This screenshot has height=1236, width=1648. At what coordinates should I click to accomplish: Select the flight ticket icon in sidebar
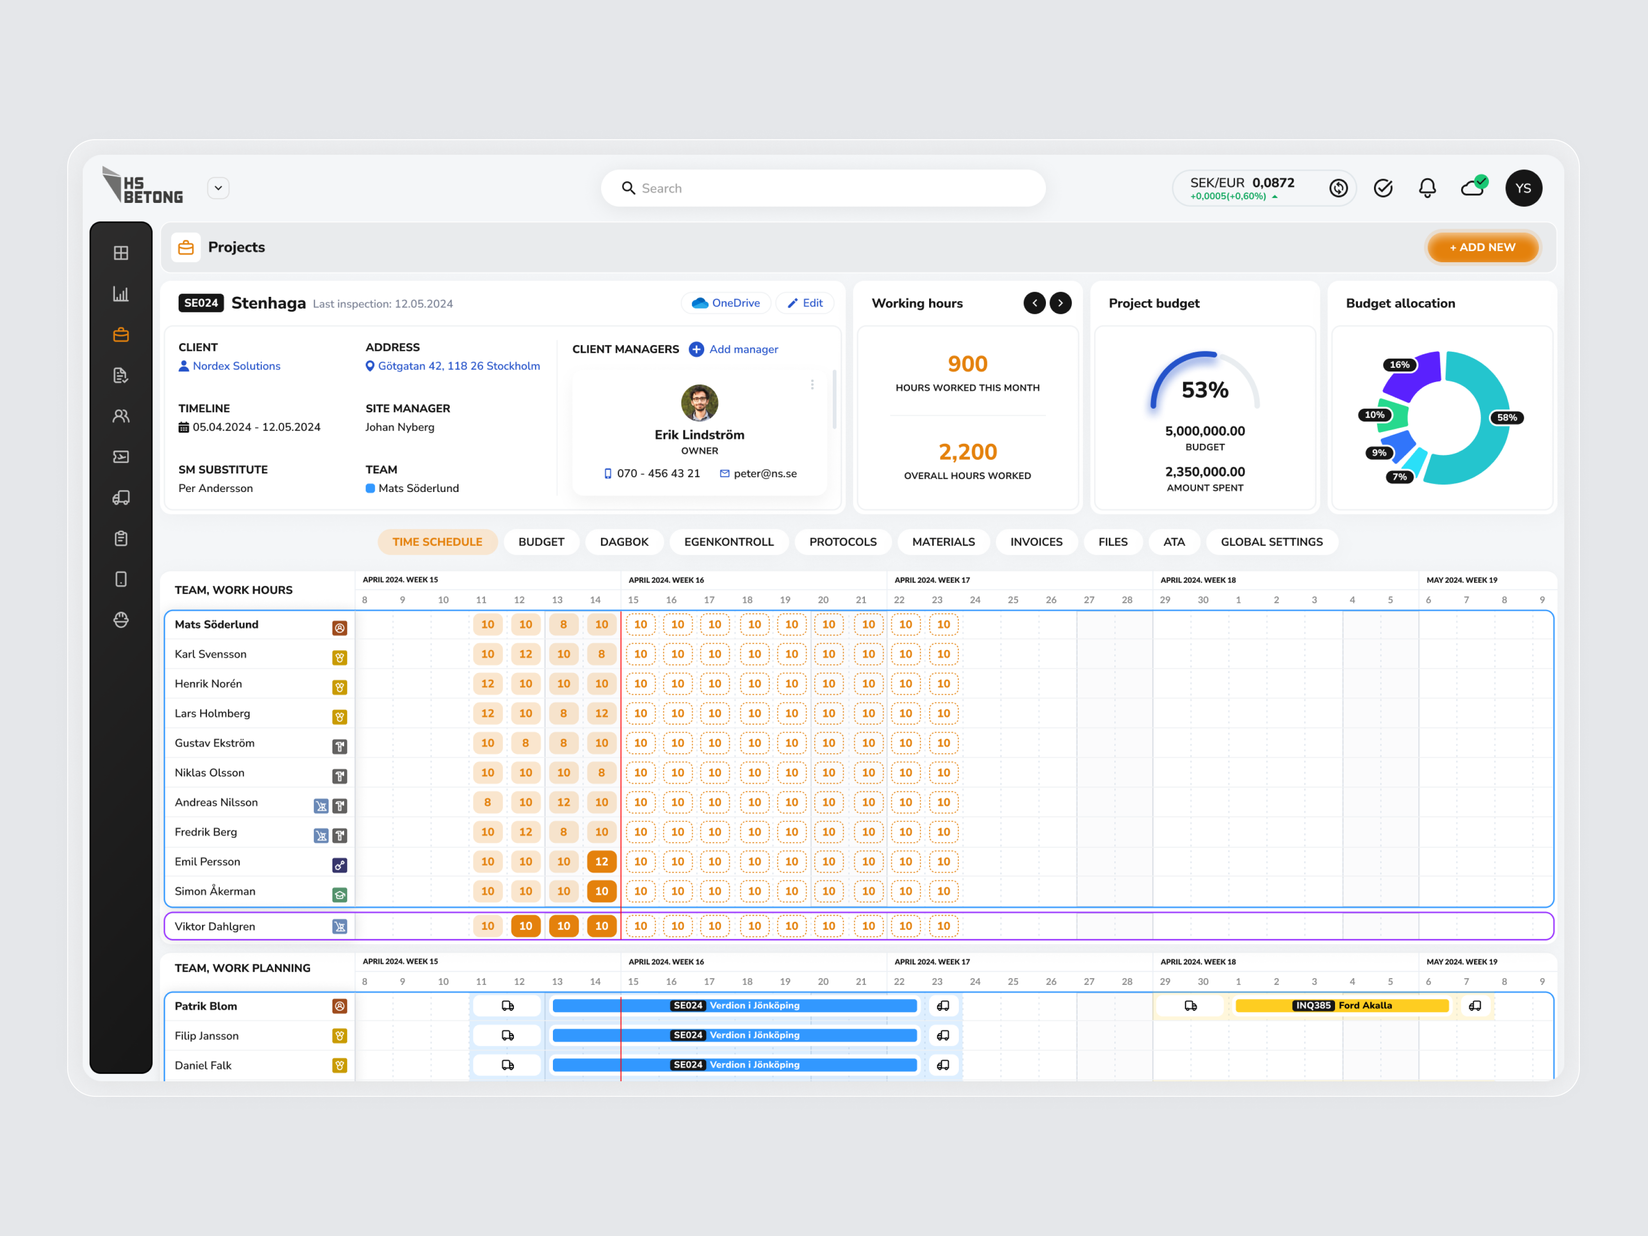pos(122,457)
